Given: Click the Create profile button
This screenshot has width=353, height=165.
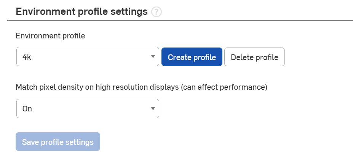Looking at the screenshot, I should click(192, 57).
